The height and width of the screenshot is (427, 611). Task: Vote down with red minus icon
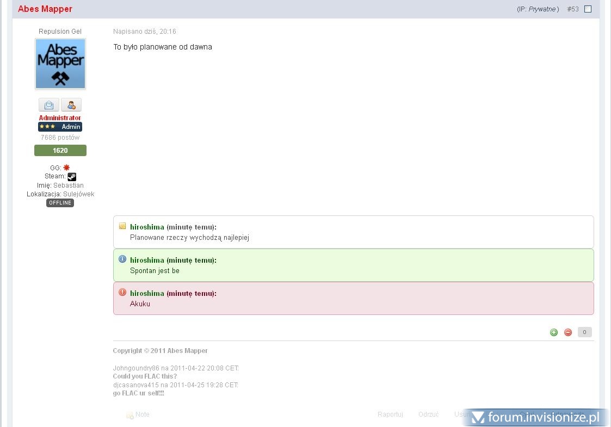tap(568, 332)
